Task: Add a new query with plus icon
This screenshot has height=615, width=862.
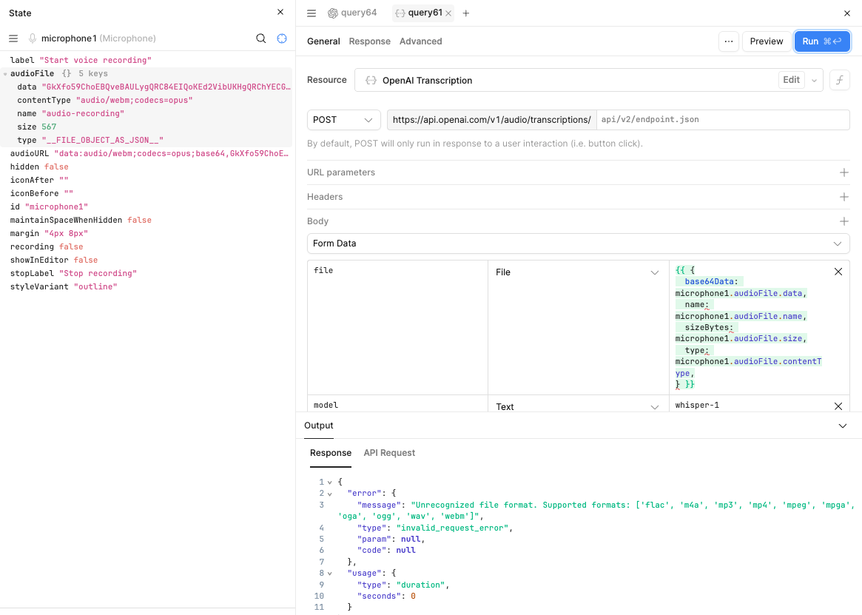Action: (x=465, y=13)
